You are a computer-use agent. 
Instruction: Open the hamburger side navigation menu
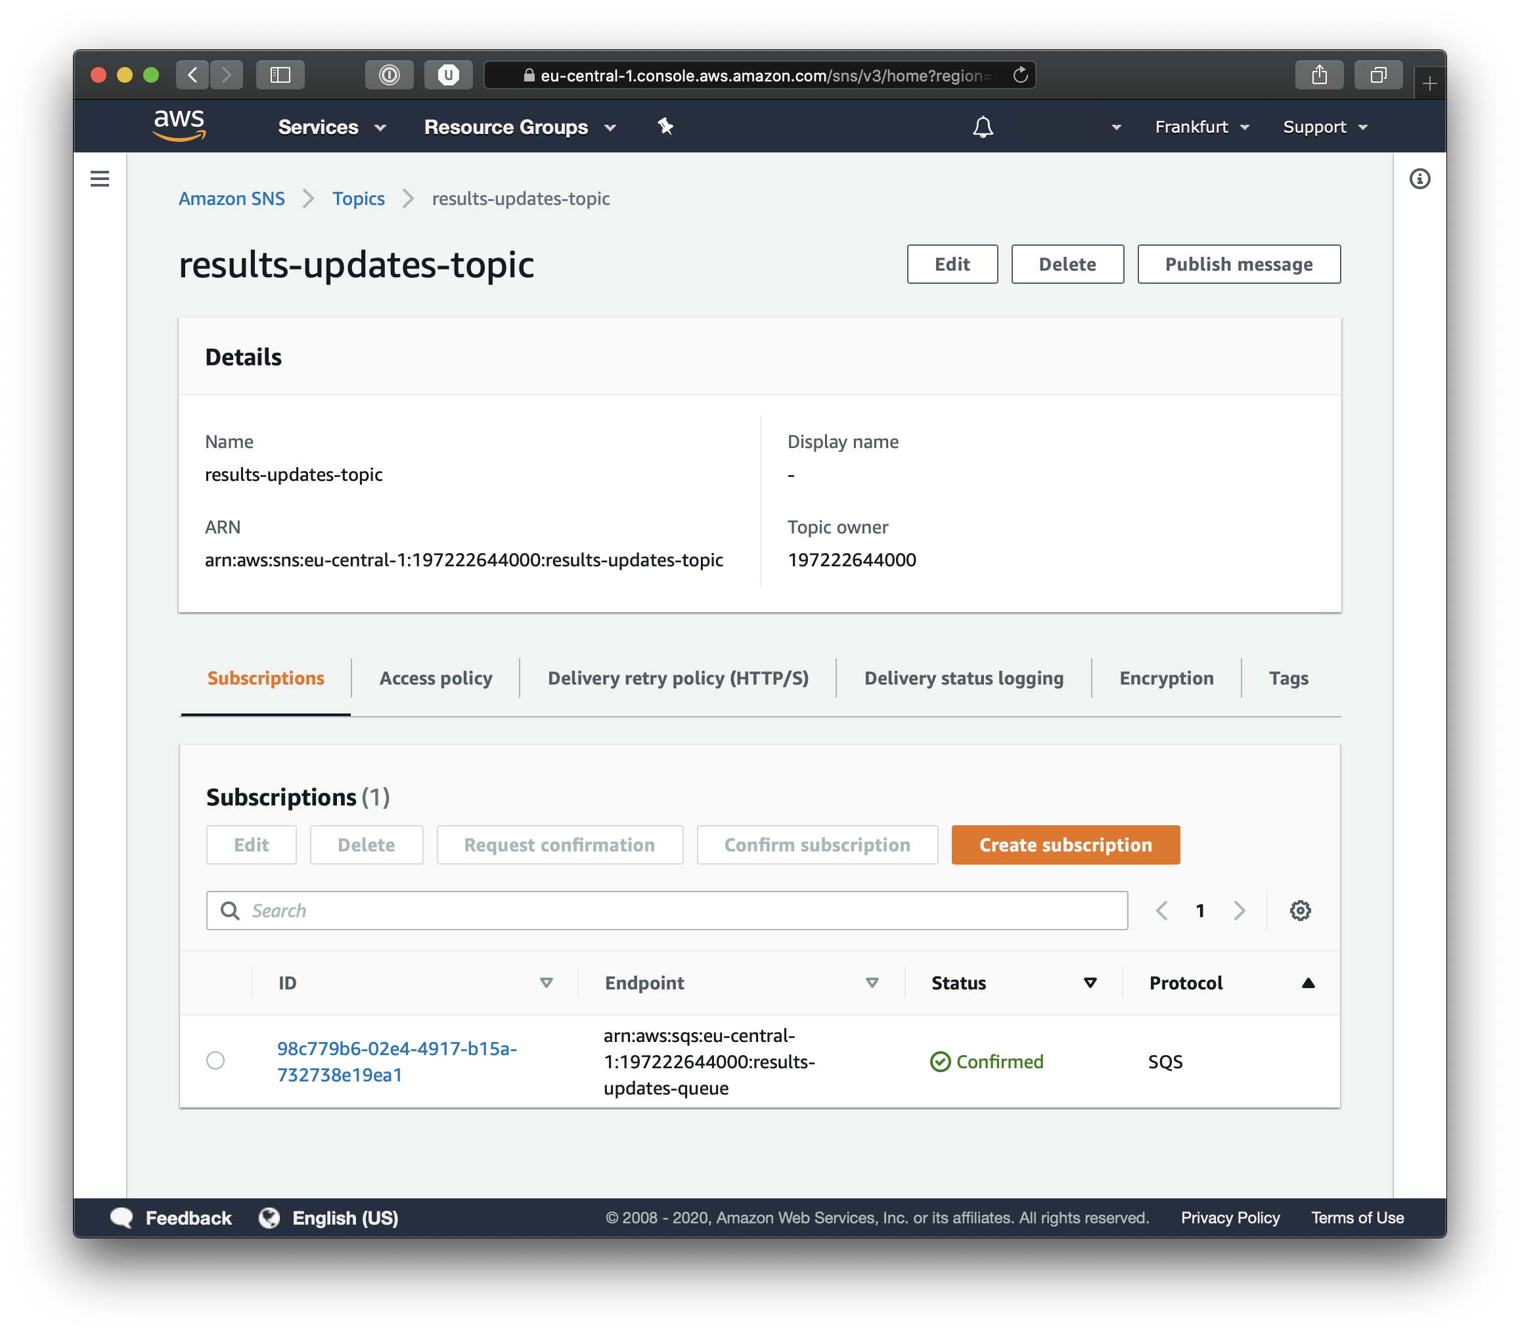[100, 179]
